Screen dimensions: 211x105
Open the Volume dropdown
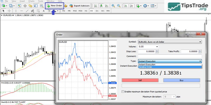tap(157, 46)
